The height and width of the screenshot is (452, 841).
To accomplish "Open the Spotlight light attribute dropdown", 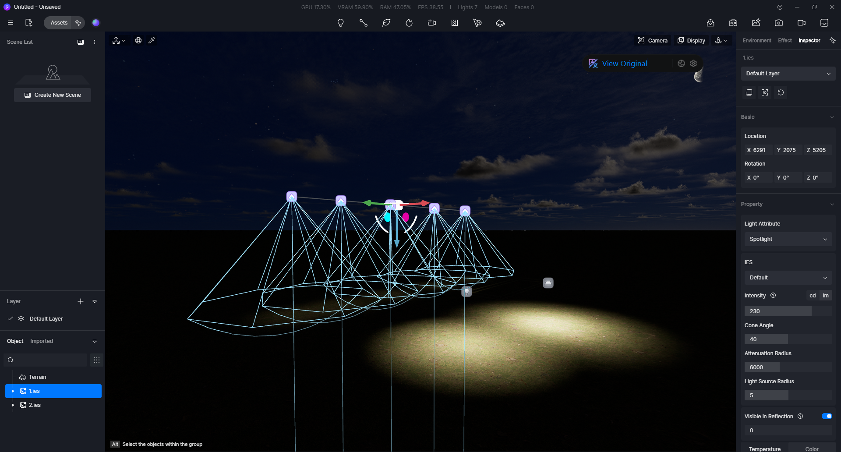I will [x=788, y=239].
